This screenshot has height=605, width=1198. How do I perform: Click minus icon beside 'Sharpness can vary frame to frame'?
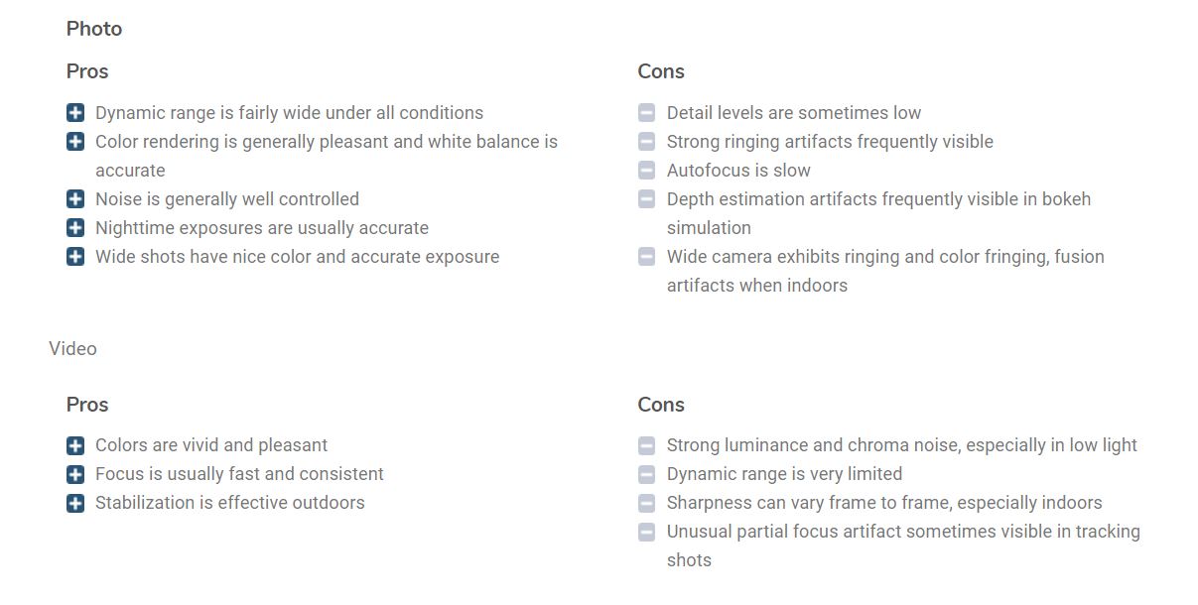pyautogui.click(x=647, y=503)
